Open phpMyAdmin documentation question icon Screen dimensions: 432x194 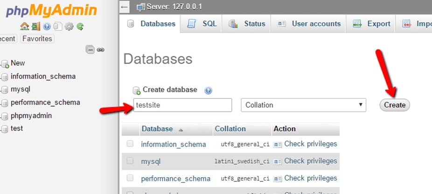click(x=47, y=27)
